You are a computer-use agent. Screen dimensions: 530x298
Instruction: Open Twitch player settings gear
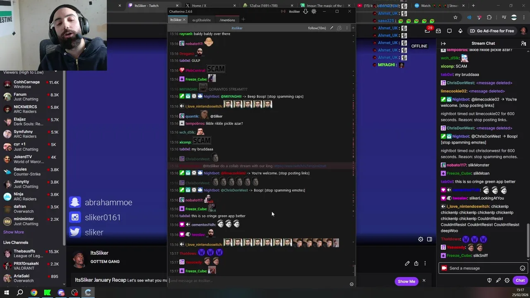tap(421, 239)
